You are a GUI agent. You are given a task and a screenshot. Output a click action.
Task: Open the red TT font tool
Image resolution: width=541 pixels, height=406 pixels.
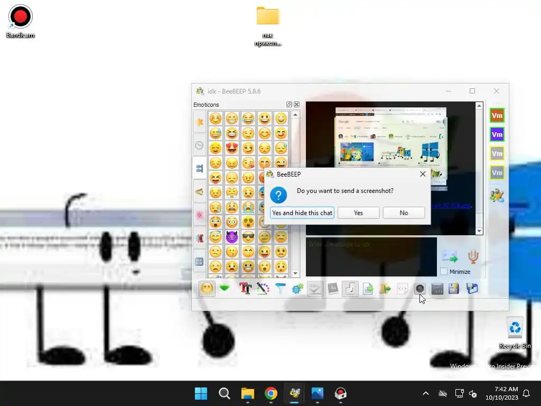[245, 288]
